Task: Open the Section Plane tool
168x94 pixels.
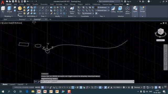Action: click(72, 10)
